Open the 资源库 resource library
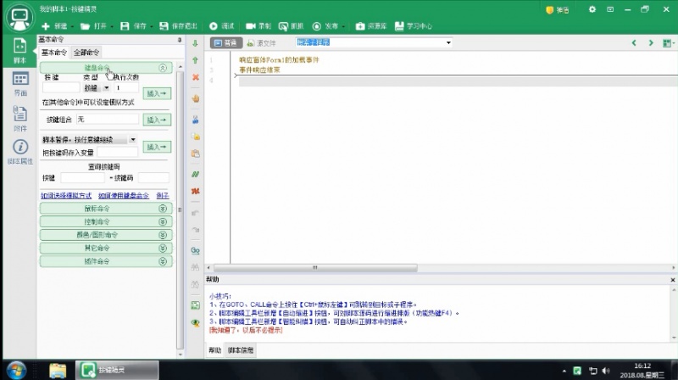Viewport: 678px width, 380px height. [360, 26]
